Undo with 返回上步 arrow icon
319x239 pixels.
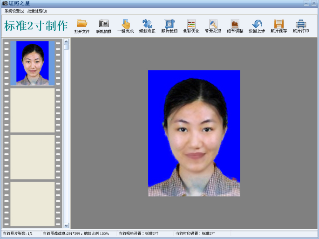pyautogui.click(x=257, y=26)
